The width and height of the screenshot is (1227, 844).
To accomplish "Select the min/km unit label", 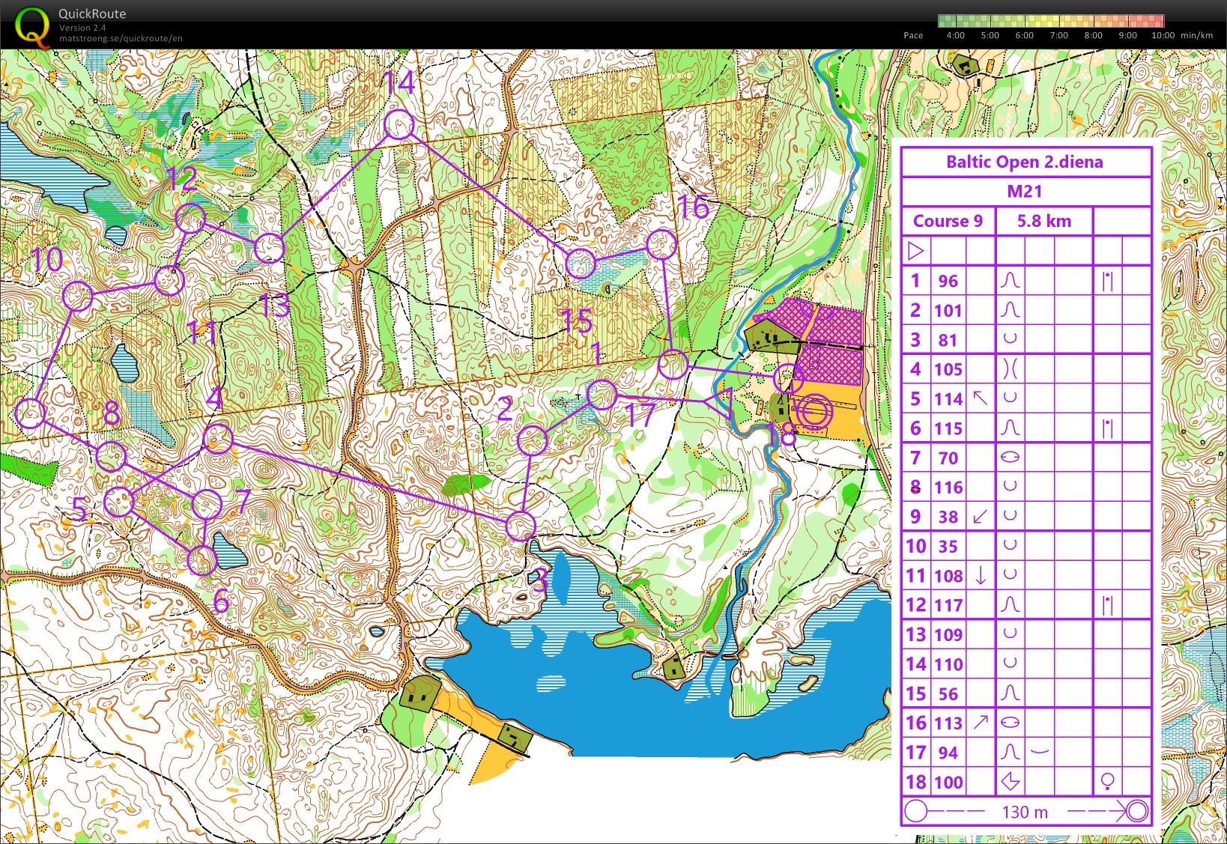I will [1196, 35].
